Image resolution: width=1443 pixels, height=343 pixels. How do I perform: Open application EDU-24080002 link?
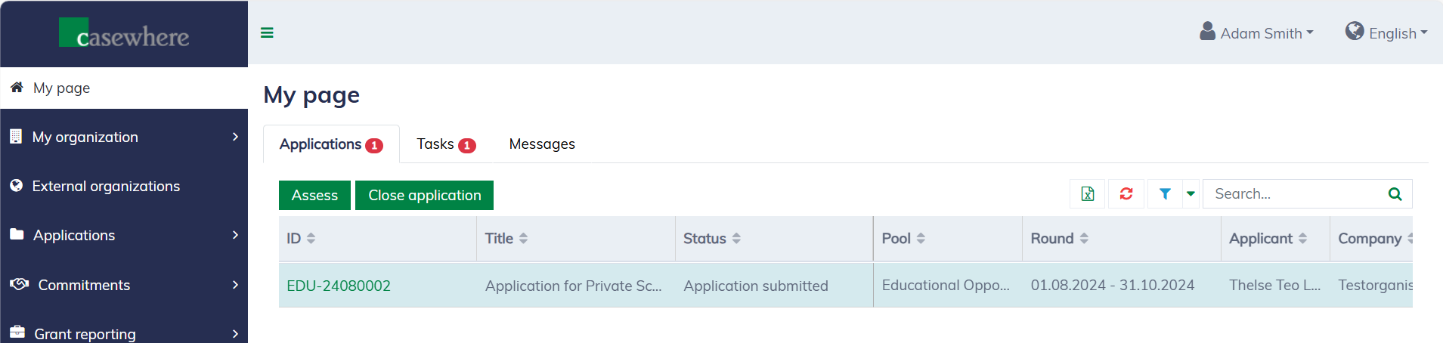pos(339,286)
